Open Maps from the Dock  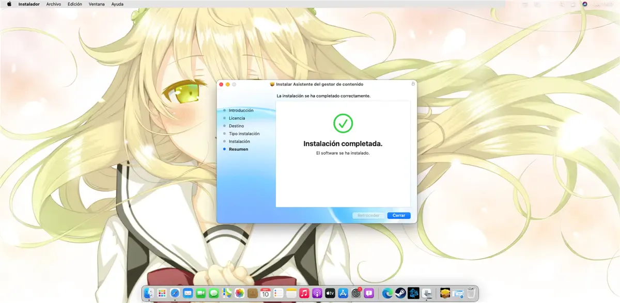[226, 293]
